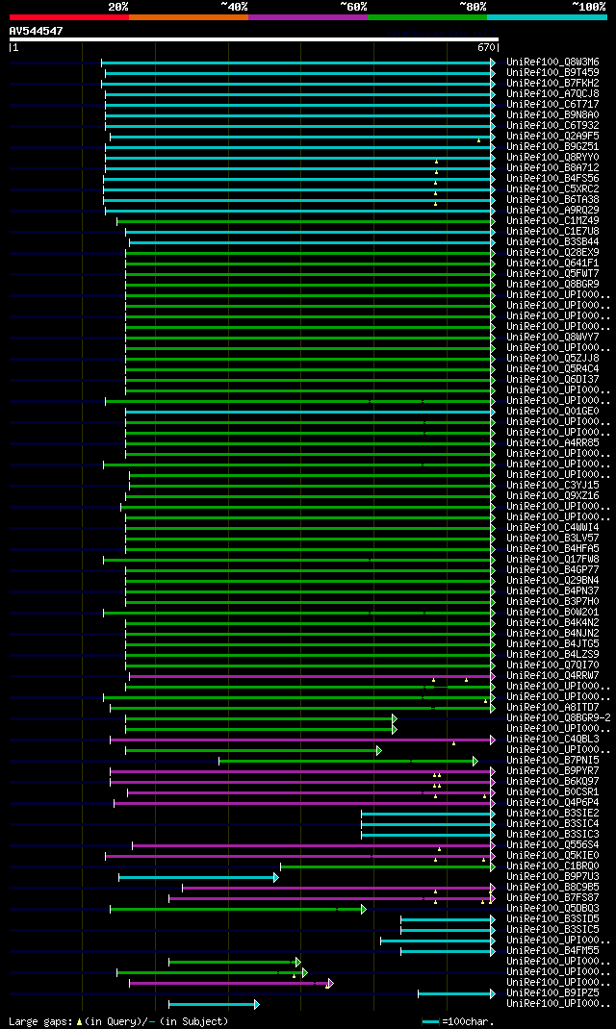The image size is (616, 1029).
Task: Open the UniRef100_Q9XZ16 entry
Action: [552, 496]
